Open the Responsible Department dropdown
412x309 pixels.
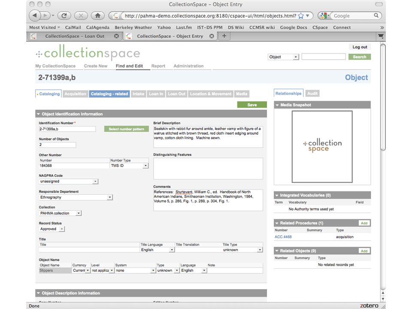[76, 197]
